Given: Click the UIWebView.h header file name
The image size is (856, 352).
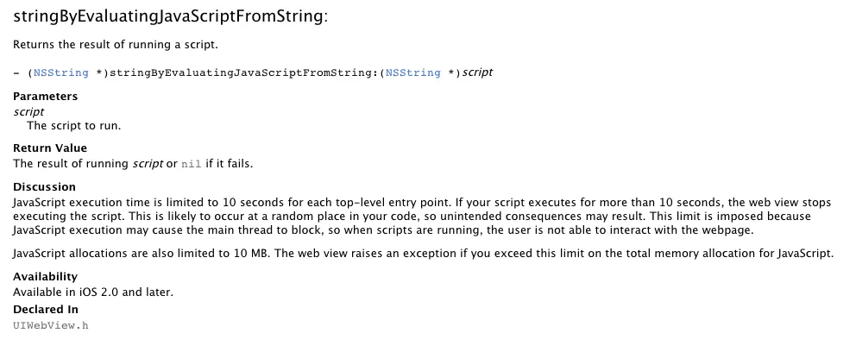Looking at the screenshot, I should pyautogui.click(x=51, y=326).
